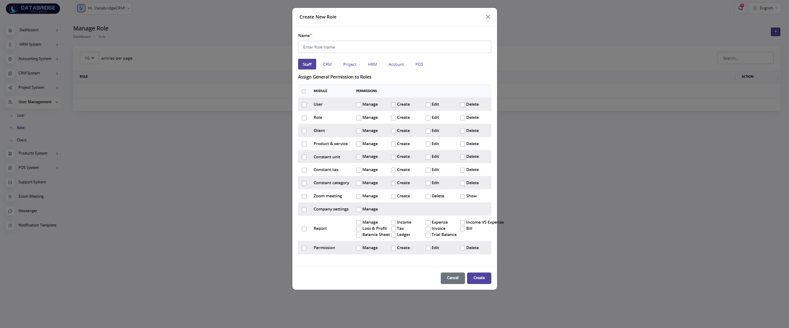Screen dimensions: 789x328
Task: Click the purple plus add-role icon
Action: (x=775, y=32)
